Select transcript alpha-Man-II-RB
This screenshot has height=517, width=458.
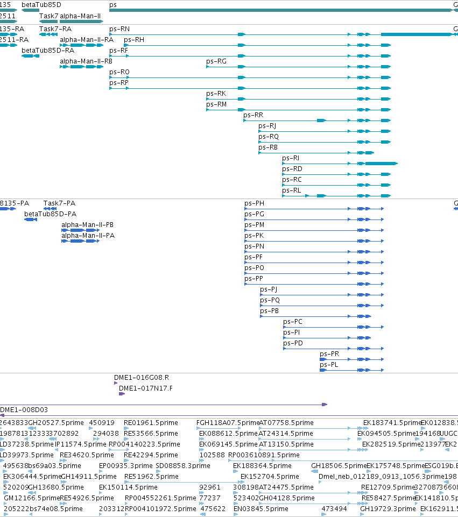81,67
